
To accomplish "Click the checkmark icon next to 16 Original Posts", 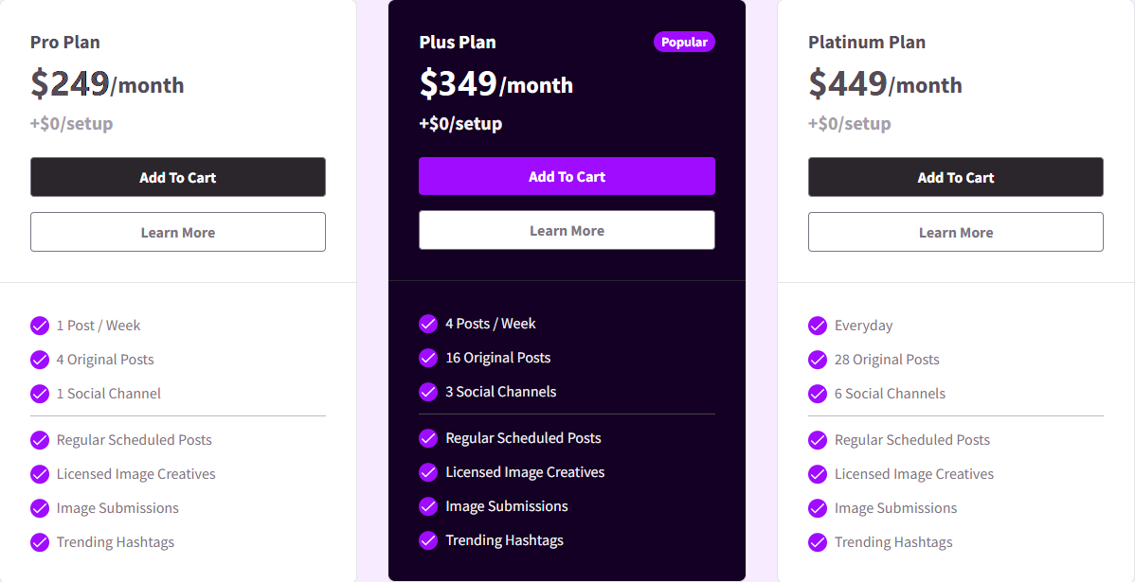I will (428, 358).
